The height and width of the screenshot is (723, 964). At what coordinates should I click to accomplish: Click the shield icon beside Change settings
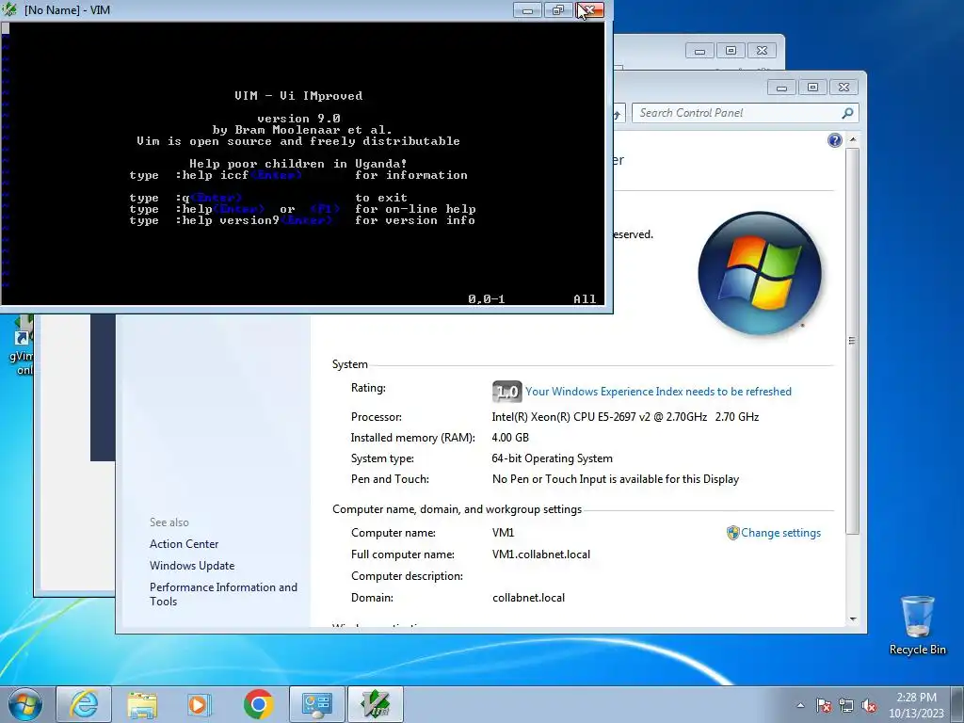(732, 533)
